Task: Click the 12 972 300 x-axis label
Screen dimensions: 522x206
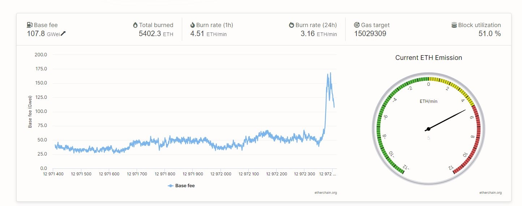Action: coord(304,174)
